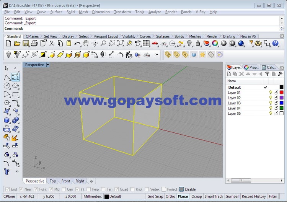Enable the Cen osnap checkbox
287x202 pixels.
(x=64, y=189)
